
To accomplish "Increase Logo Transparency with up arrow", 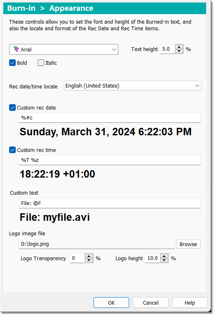I will pyautogui.click(x=89, y=256).
